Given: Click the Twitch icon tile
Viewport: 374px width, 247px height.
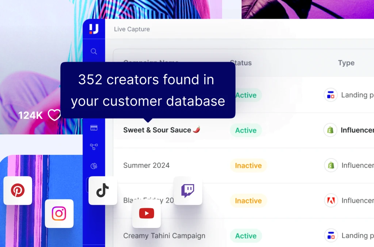Looking at the screenshot, I should (x=188, y=190).
